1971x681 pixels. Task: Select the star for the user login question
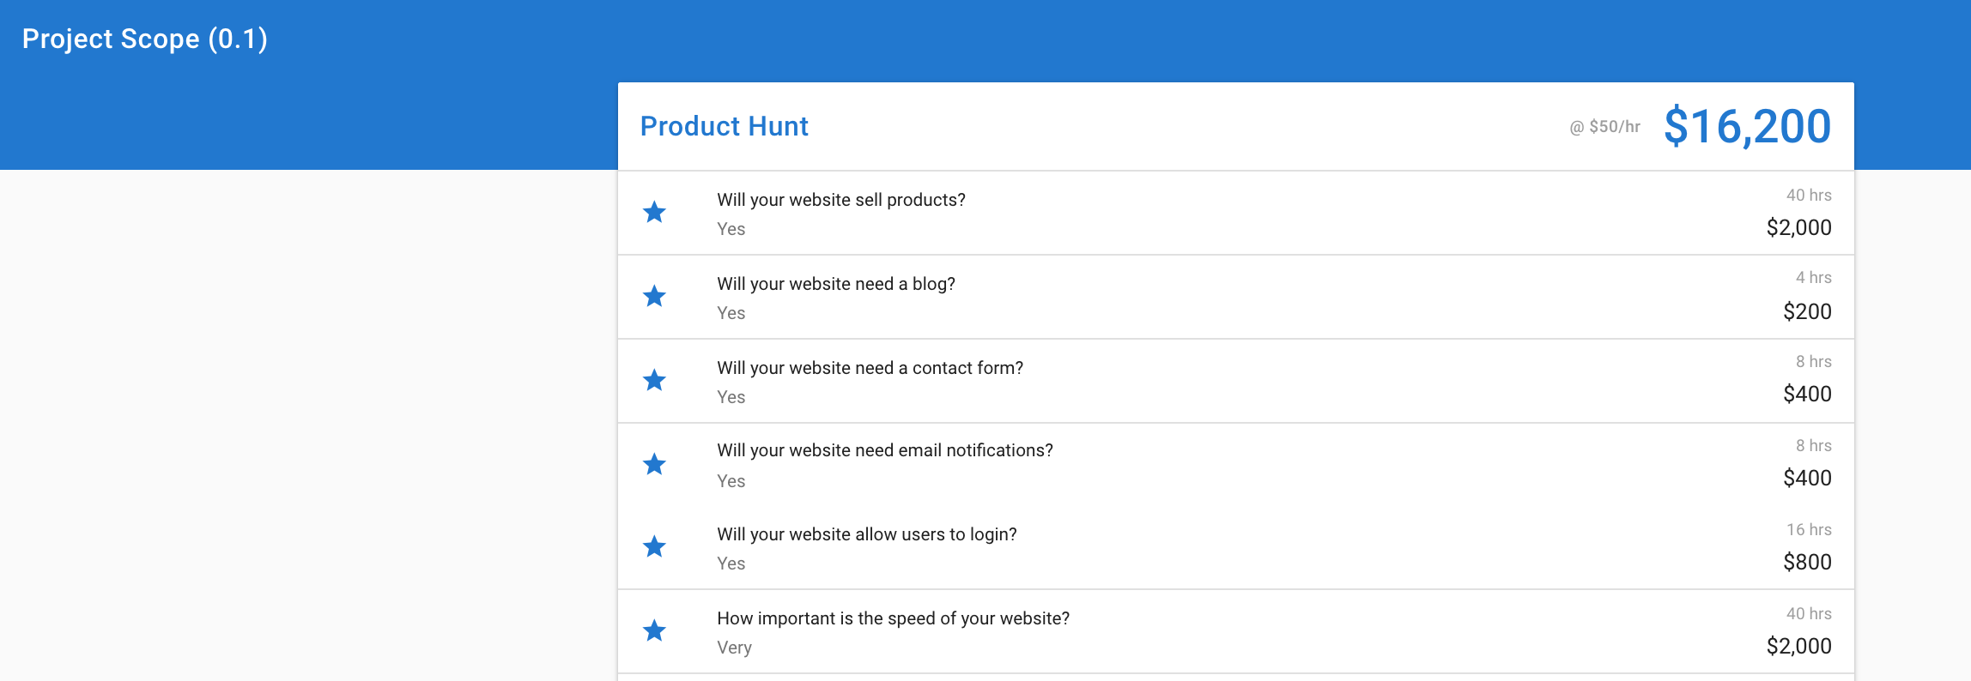coord(654,546)
